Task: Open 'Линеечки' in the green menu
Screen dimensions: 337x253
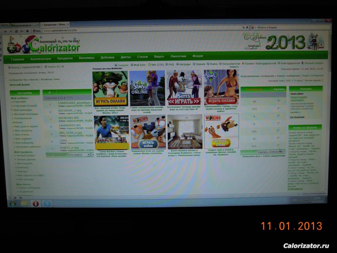Action: coord(178,56)
